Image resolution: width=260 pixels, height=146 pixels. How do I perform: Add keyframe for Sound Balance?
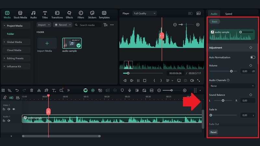point(251,95)
